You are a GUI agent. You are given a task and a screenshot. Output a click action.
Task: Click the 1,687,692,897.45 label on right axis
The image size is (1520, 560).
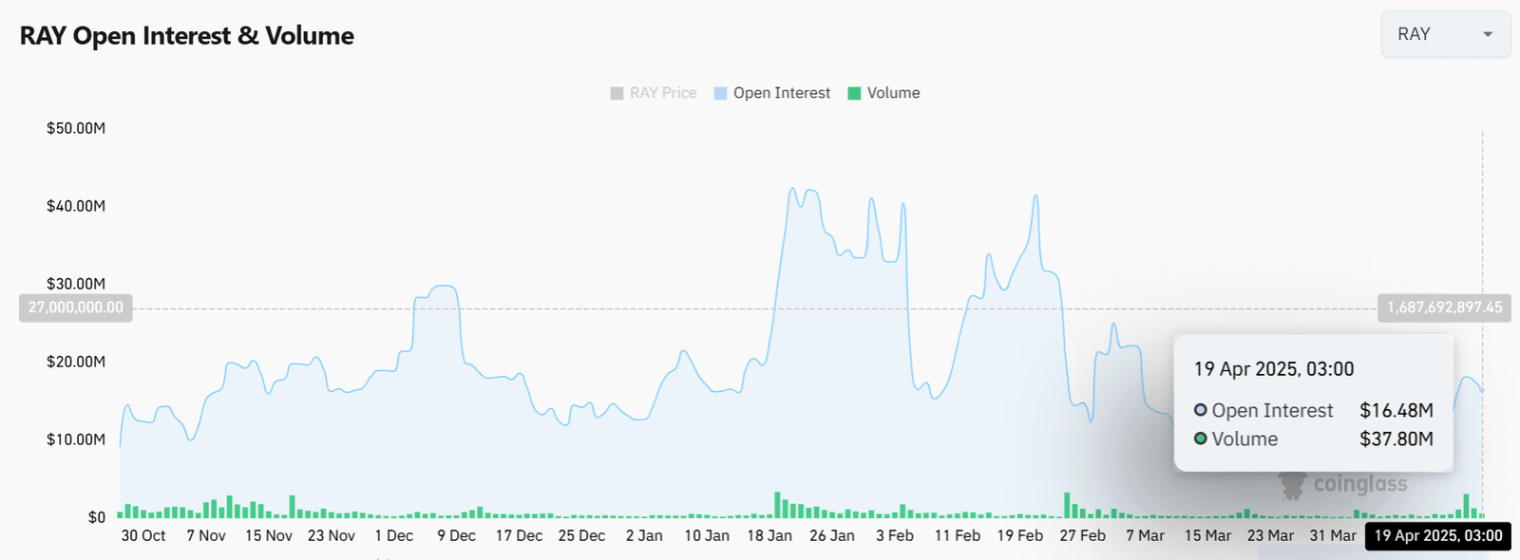pos(1444,308)
